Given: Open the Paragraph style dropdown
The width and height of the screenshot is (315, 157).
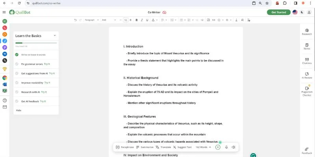Looking at the screenshot, I should click(92, 20).
